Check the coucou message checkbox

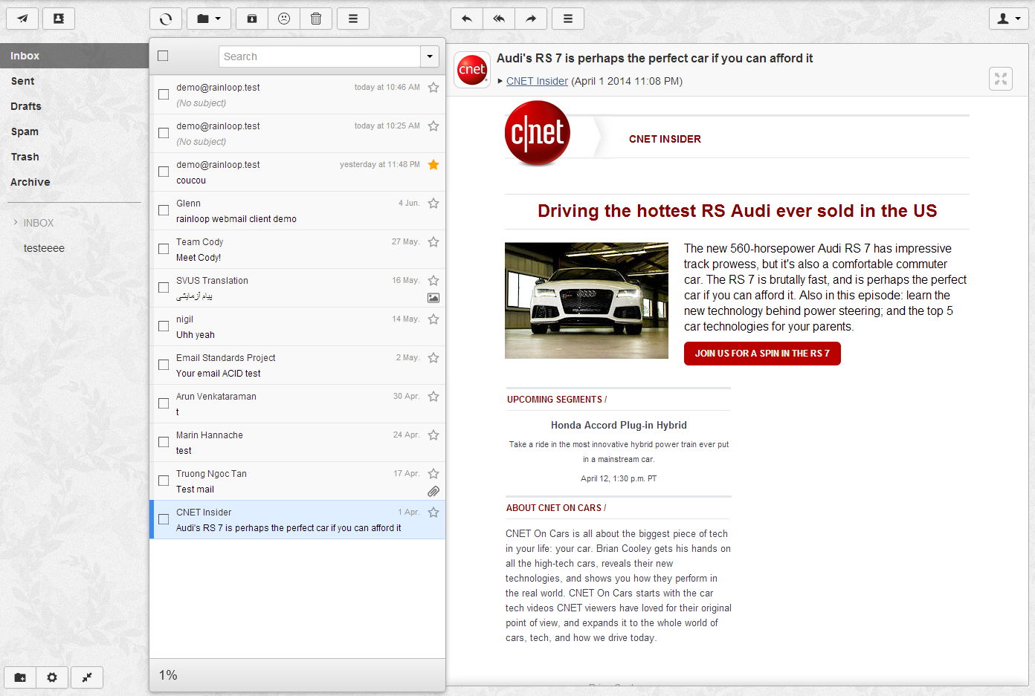pyautogui.click(x=164, y=172)
